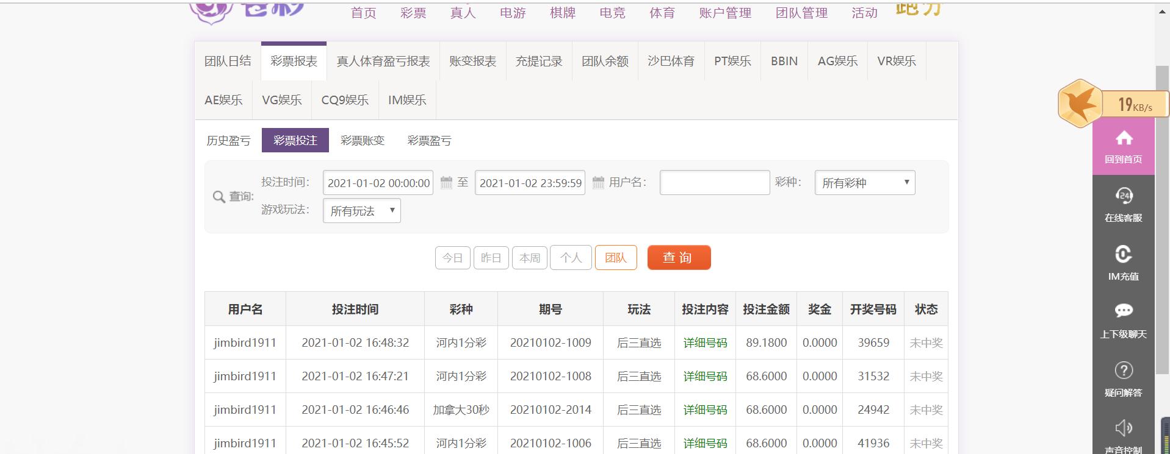Viewport: 1170px width, 454px height.
Task: Click start time input 2021-01-02 00:00:00
Action: [x=378, y=183]
